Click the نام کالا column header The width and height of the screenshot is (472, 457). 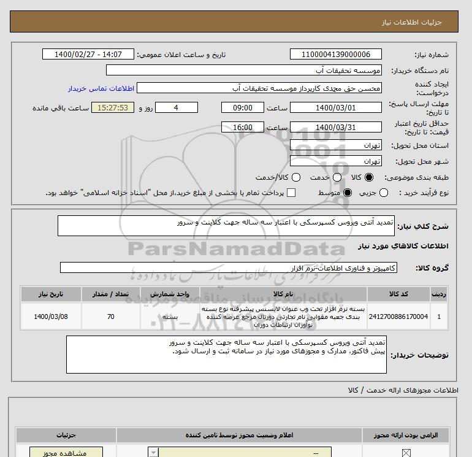(x=283, y=294)
